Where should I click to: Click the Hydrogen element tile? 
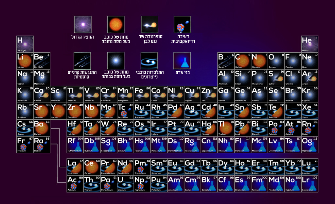[25, 44]
